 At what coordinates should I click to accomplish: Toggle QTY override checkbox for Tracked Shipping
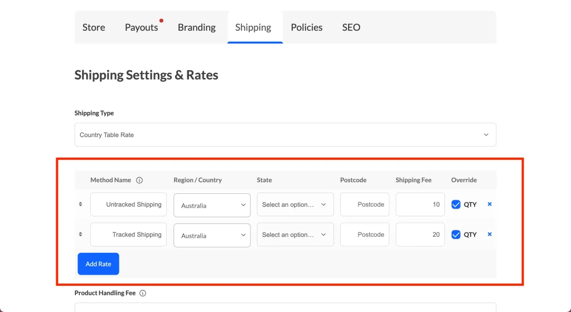pos(456,235)
